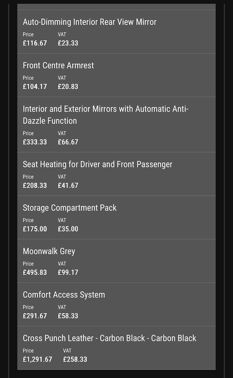Click the £258.33 VAT amount
Image resolution: width=233 pixels, height=378 pixels.
[x=75, y=359]
